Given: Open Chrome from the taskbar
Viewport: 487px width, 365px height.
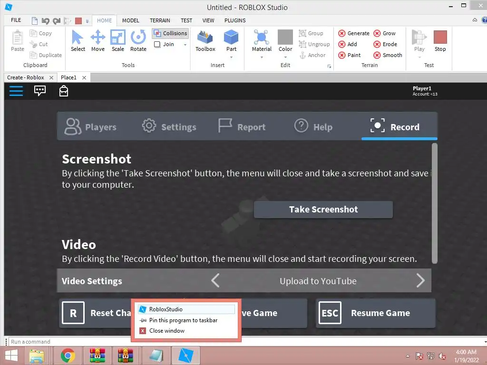Looking at the screenshot, I should tap(68, 355).
